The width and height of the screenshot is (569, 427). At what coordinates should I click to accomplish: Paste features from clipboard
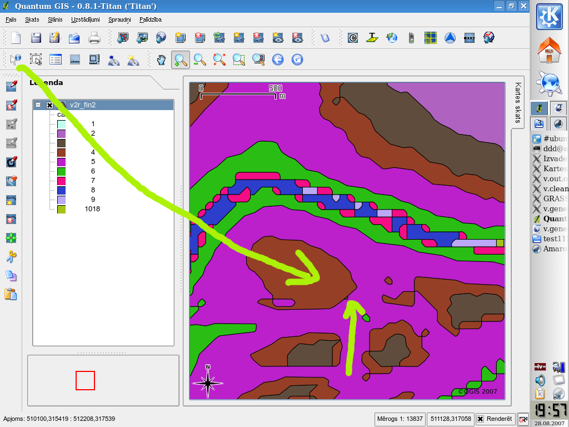tap(11, 294)
